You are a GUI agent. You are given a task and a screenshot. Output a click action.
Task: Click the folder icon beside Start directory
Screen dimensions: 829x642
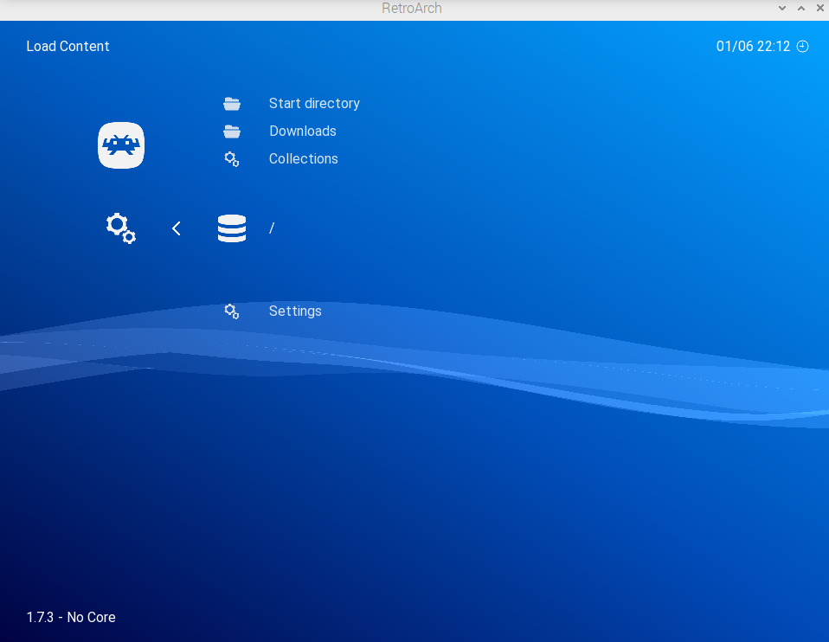[232, 104]
